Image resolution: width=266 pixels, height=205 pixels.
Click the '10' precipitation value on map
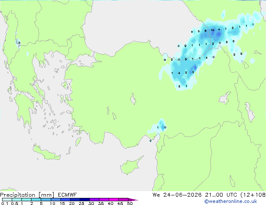coord(213,30)
